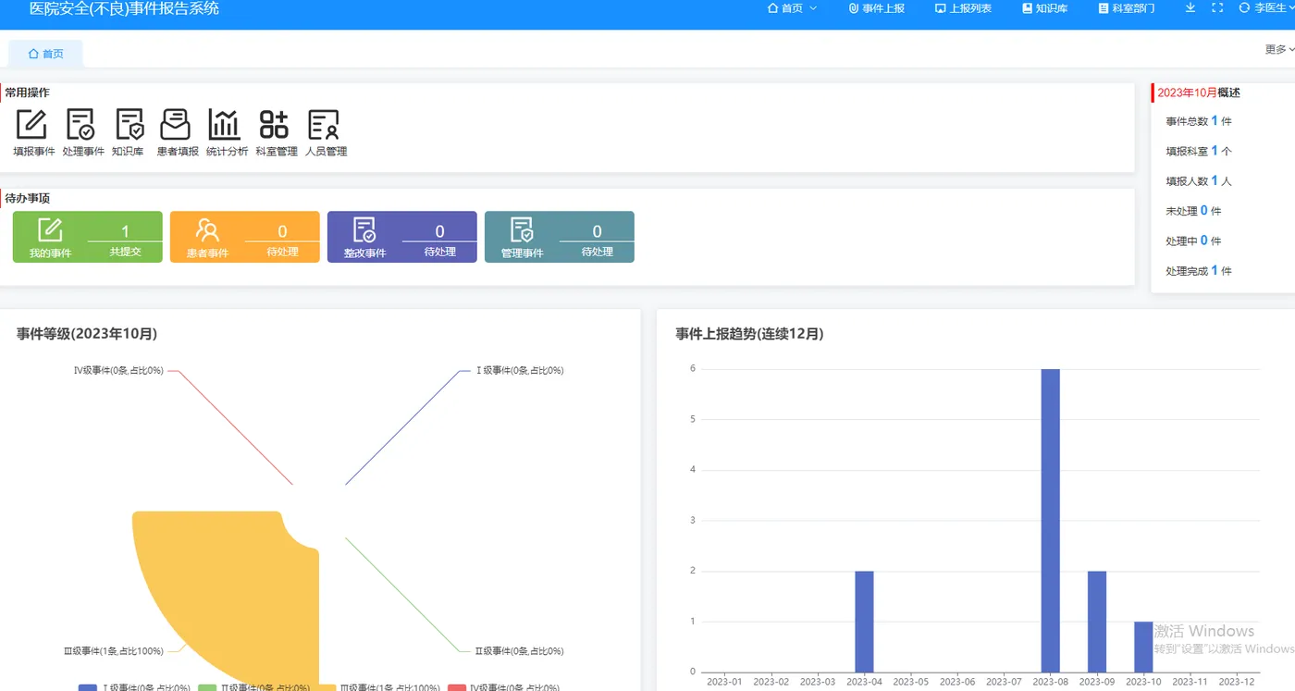Click the 处理完成 1 件 overview line
The image size is (1295, 691).
[x=1199, y=271]
